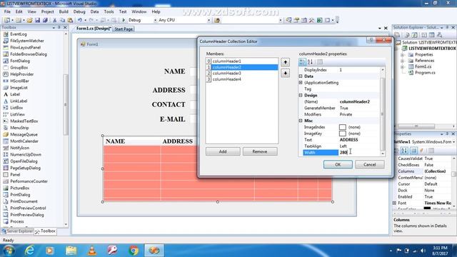Click the Events lightning icon in the Properties panel
This screenshot has width=457, height=257.
(x=421, y=151)
